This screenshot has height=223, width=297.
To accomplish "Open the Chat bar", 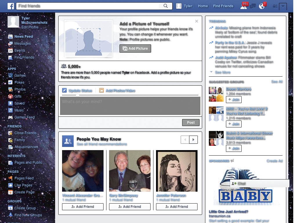I will (x=260, y=184).
